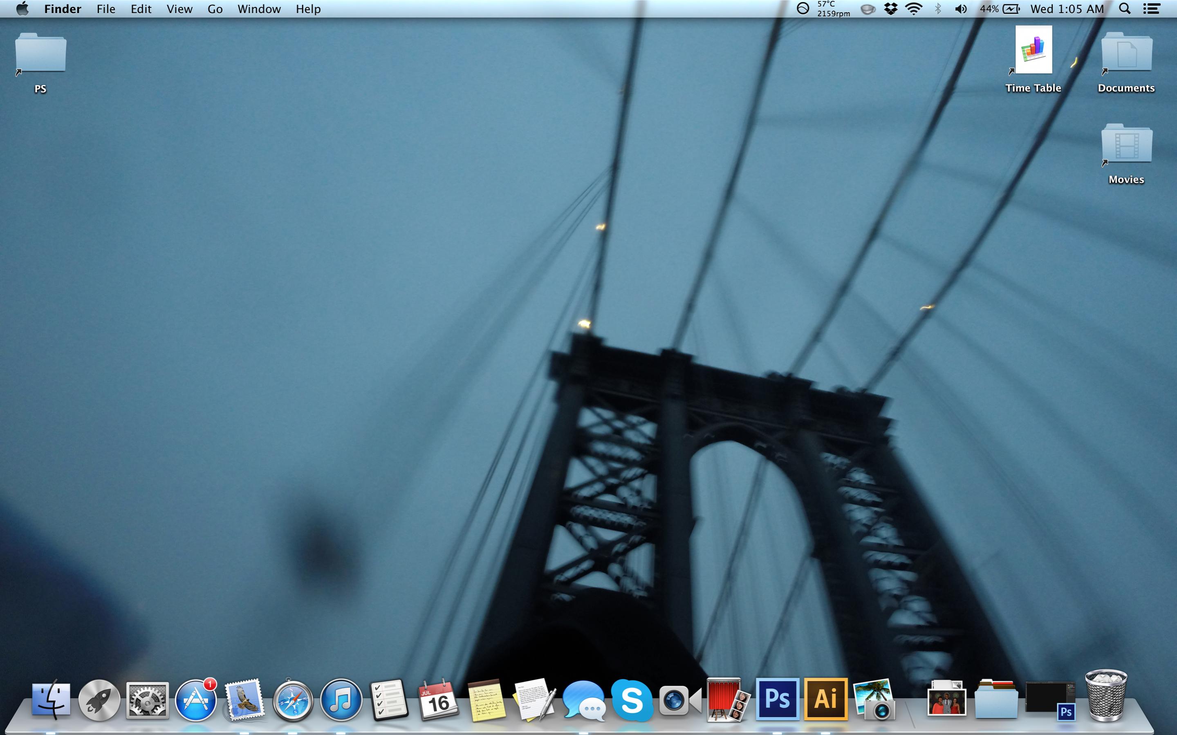Open Finder from the Dock
This screenshot has width=1177, height=735.
click(51, 699)
